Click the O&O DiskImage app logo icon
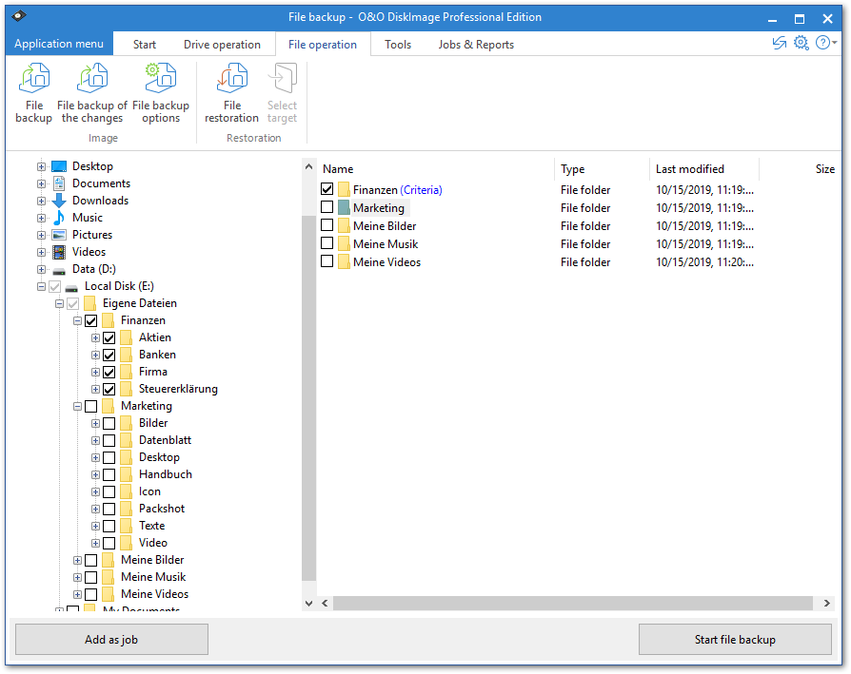This screenshot has height=674, width=851. [x=18, y=16]
